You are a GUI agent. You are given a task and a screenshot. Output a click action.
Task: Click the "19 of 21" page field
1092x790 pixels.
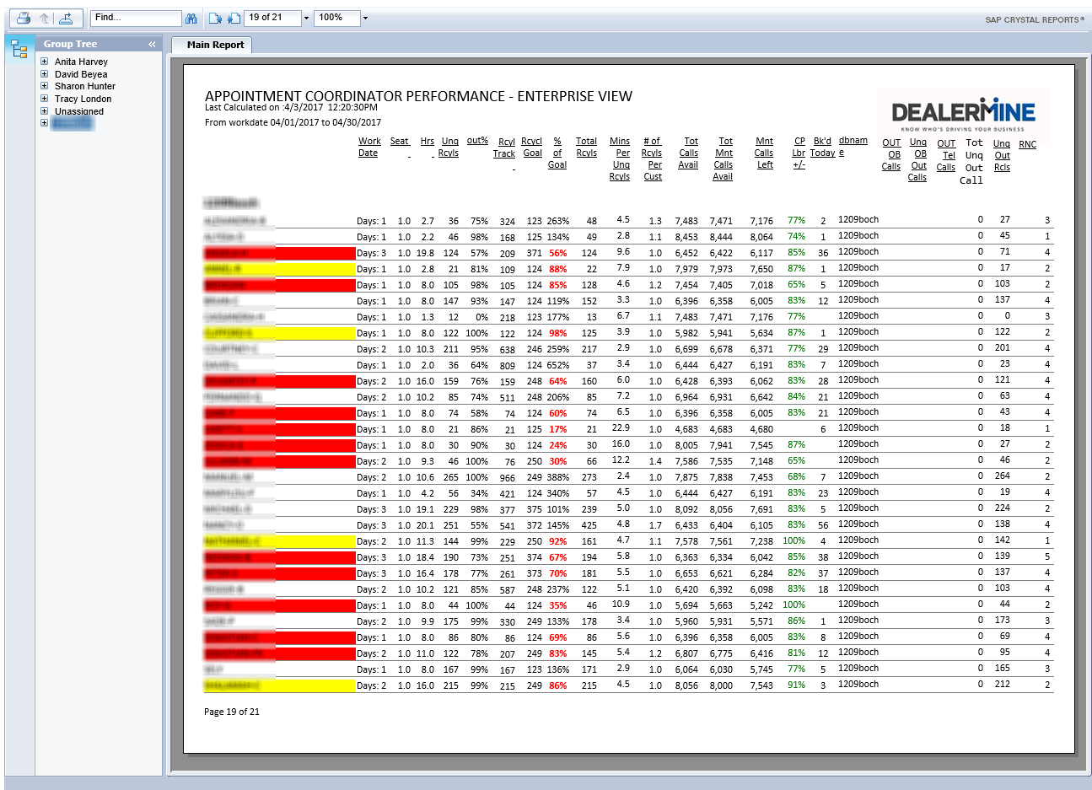click(272, 18)
